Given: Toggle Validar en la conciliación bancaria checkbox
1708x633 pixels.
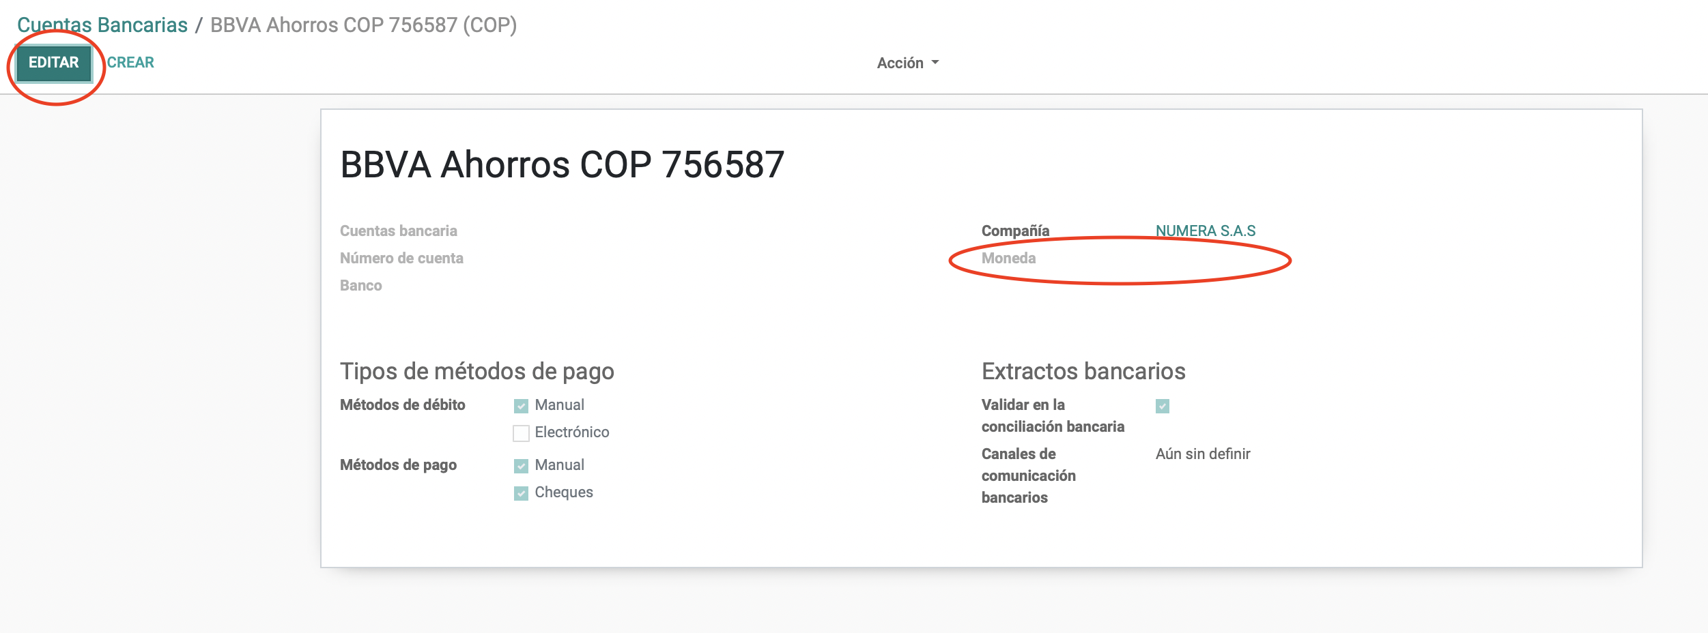Looking at the screenshot, I should click(x=1163, y=407).
